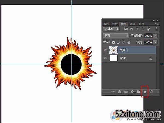Switch to the 颜色 tab
The width and height of the screenshot is (164, 123).
point(106,24)
